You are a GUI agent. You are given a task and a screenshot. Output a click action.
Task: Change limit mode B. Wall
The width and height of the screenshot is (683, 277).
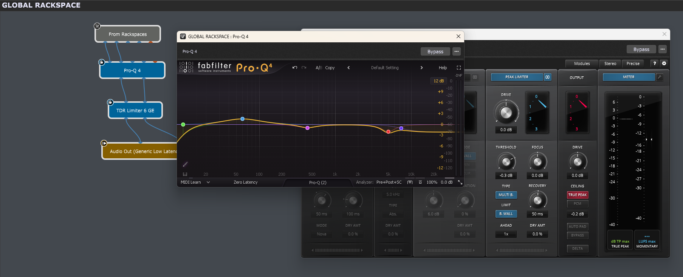(506, 214)
